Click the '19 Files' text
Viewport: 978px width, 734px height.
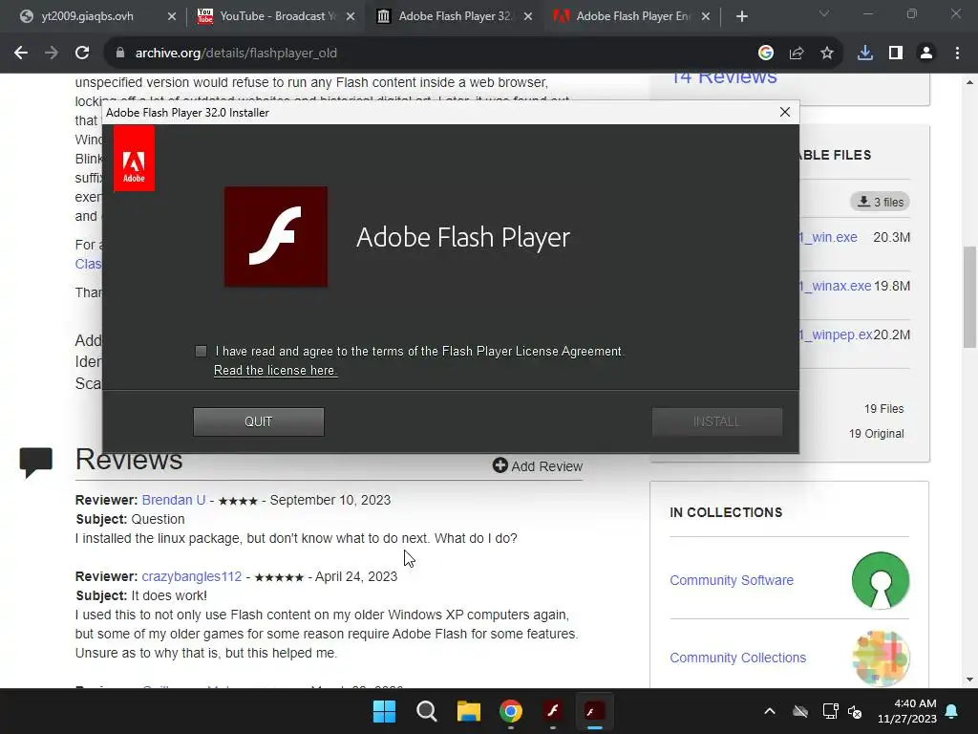click(883, 409)
